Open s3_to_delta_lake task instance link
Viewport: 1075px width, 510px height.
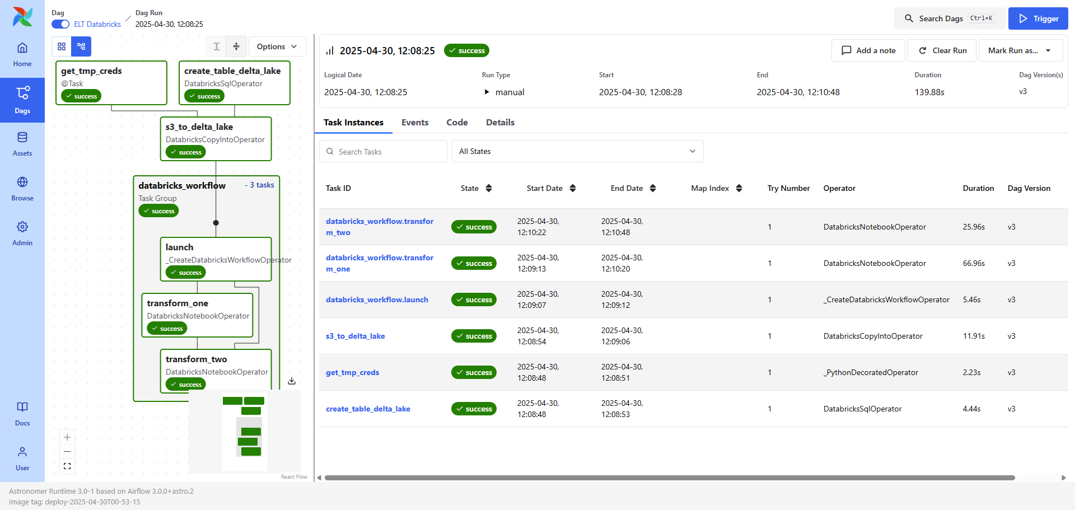(x=356, y=336)
